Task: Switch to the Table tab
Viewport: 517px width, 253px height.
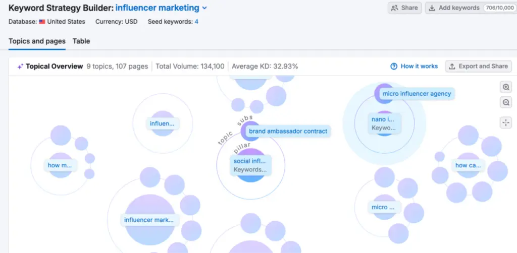Action: pyautogui.click(x=81, y=41)
